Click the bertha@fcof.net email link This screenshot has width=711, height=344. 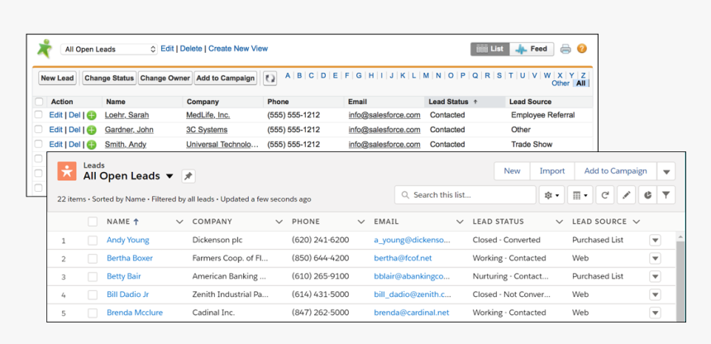point(403,258)
